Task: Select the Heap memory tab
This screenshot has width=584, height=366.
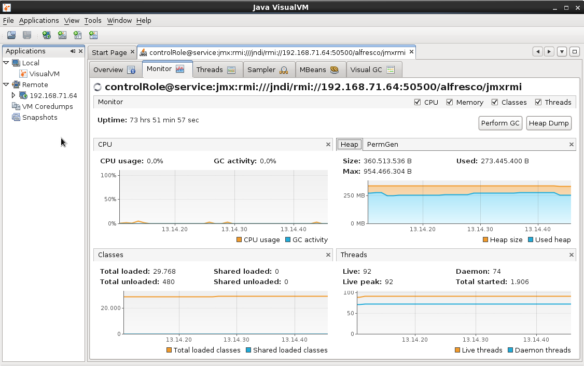Action: click(350, 145)
